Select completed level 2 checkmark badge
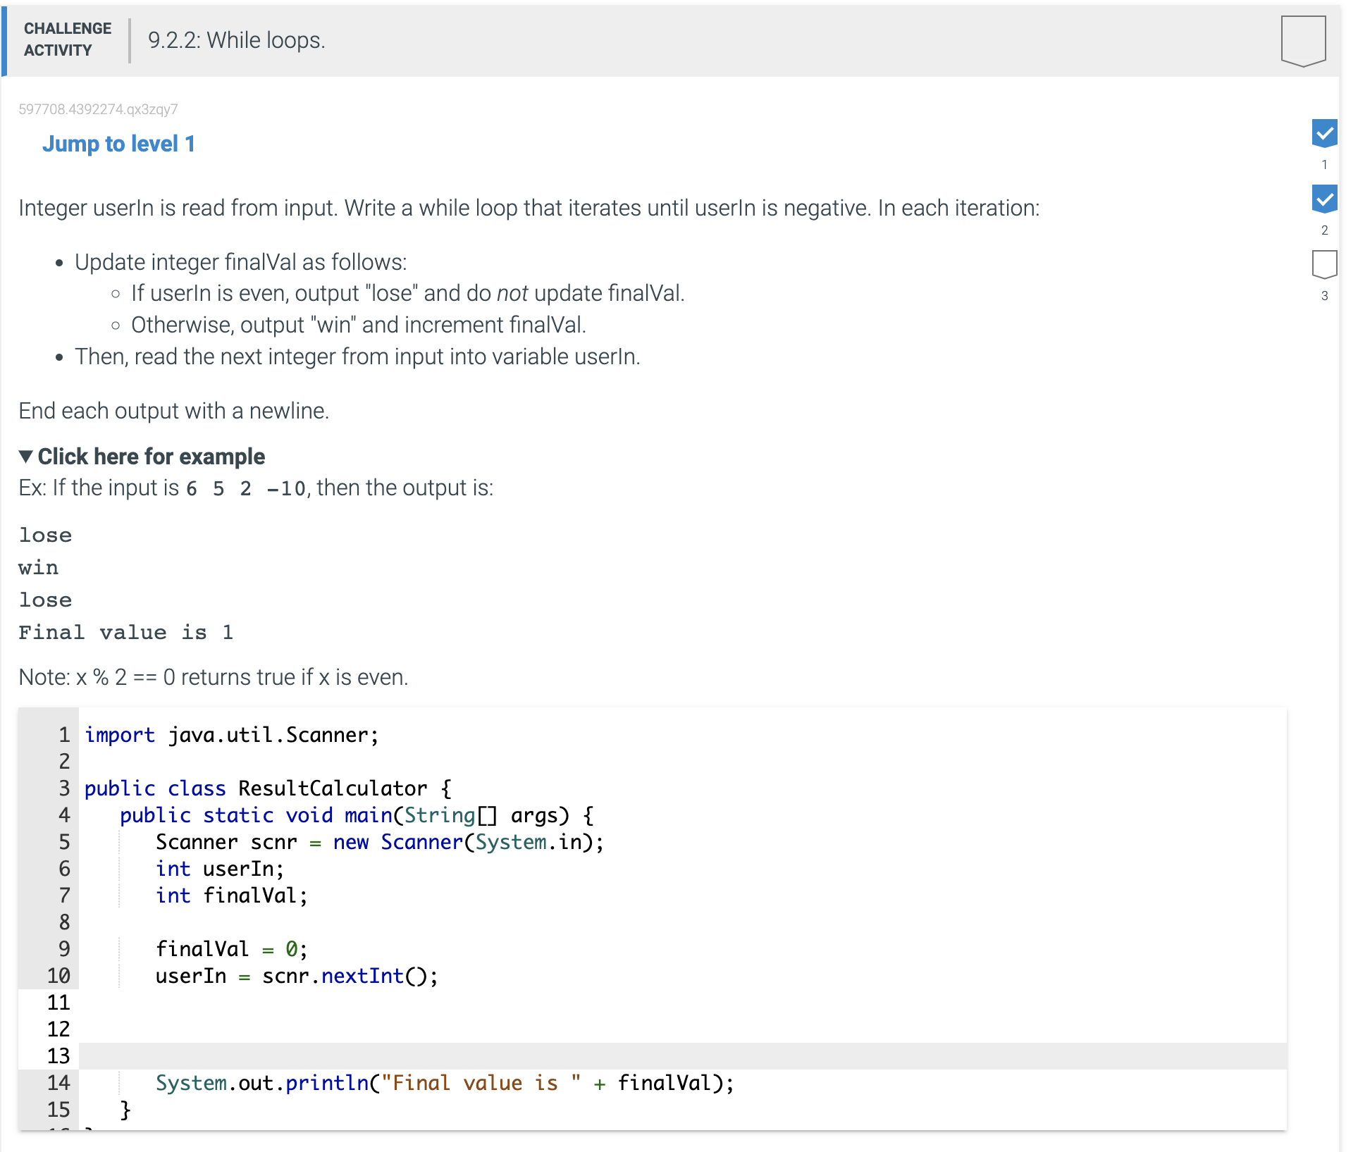The height and width of the screenshot is (1152, 1358). [x=1324, y=199]
